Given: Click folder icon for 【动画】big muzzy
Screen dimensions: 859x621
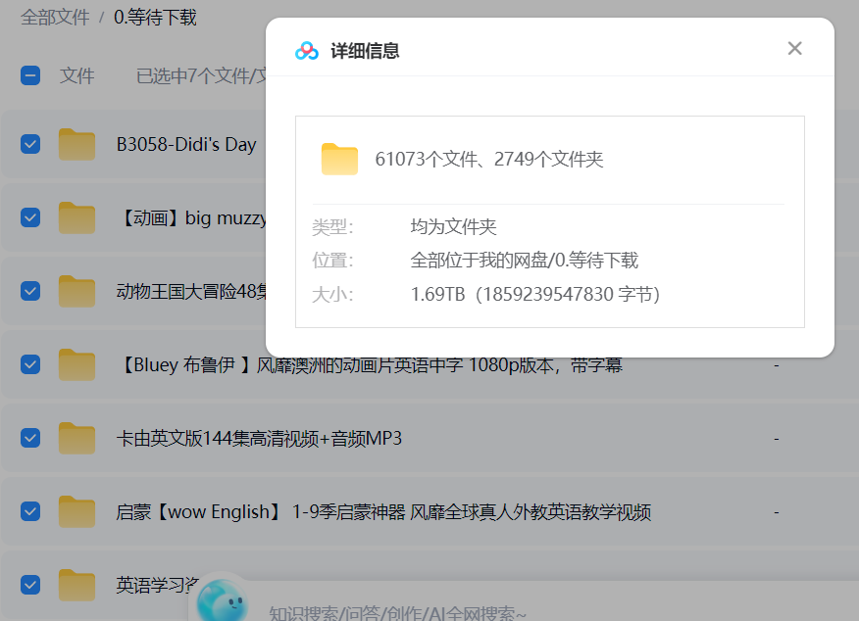Looking at the screenshot, I should (x=76, y=217).
